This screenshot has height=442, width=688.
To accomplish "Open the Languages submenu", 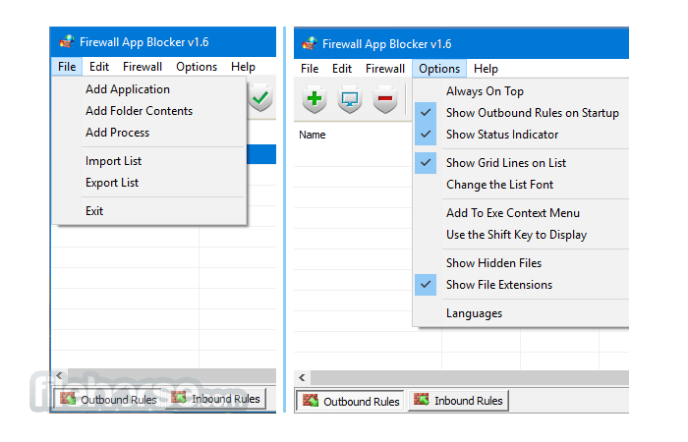I will [x=522, y=313].
